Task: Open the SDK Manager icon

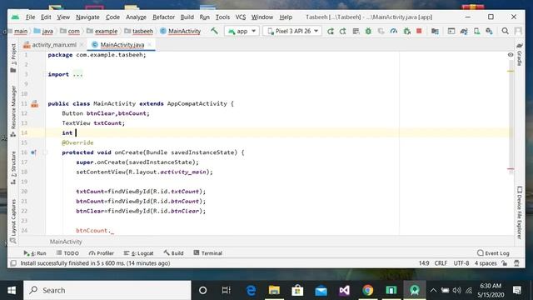Action: click(x=489, y=32)
